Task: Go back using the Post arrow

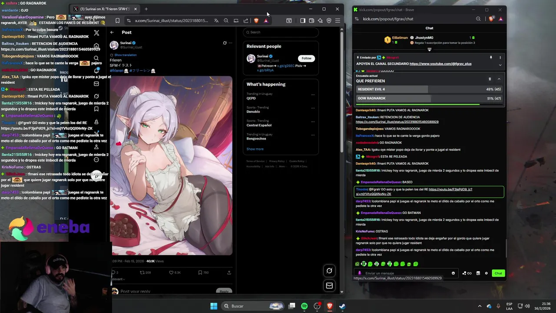Action: (112, 32)
